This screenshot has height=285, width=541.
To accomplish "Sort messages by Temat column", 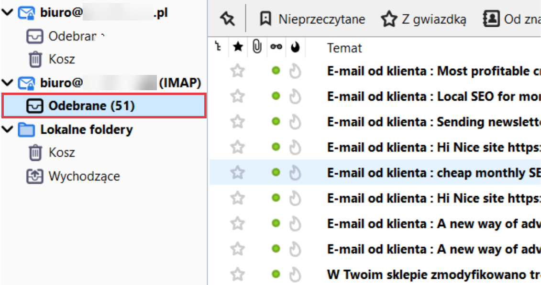I will [344, 48].
